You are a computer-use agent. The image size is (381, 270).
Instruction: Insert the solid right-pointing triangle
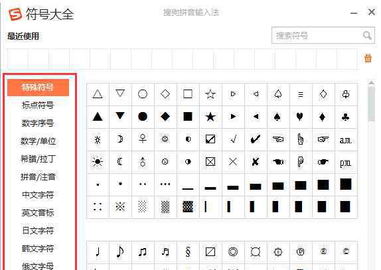click(233, 117)
